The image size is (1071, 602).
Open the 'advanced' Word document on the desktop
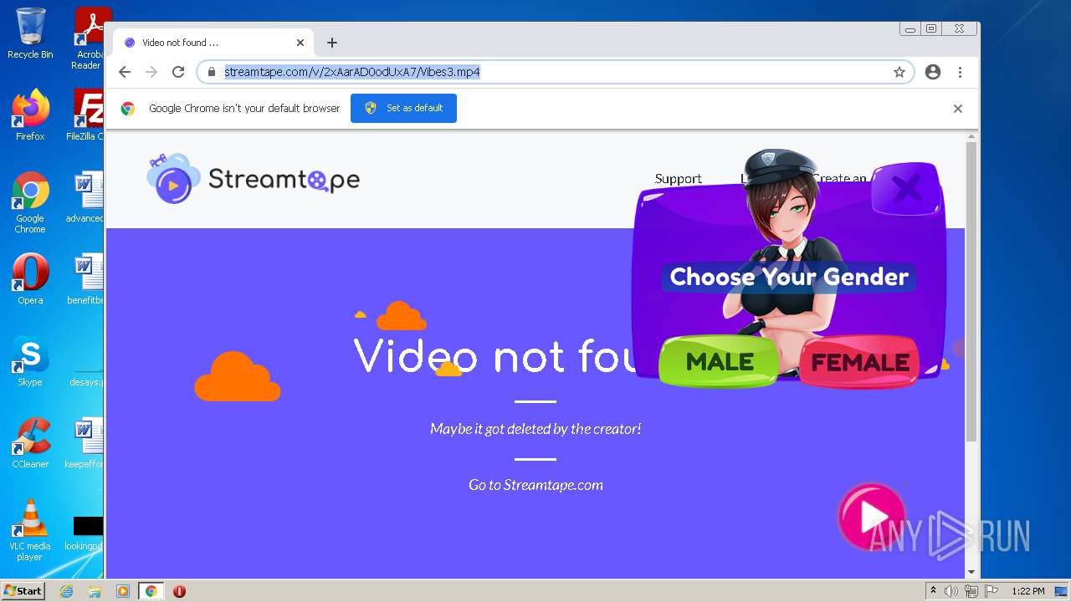click(x=87, y=197)
